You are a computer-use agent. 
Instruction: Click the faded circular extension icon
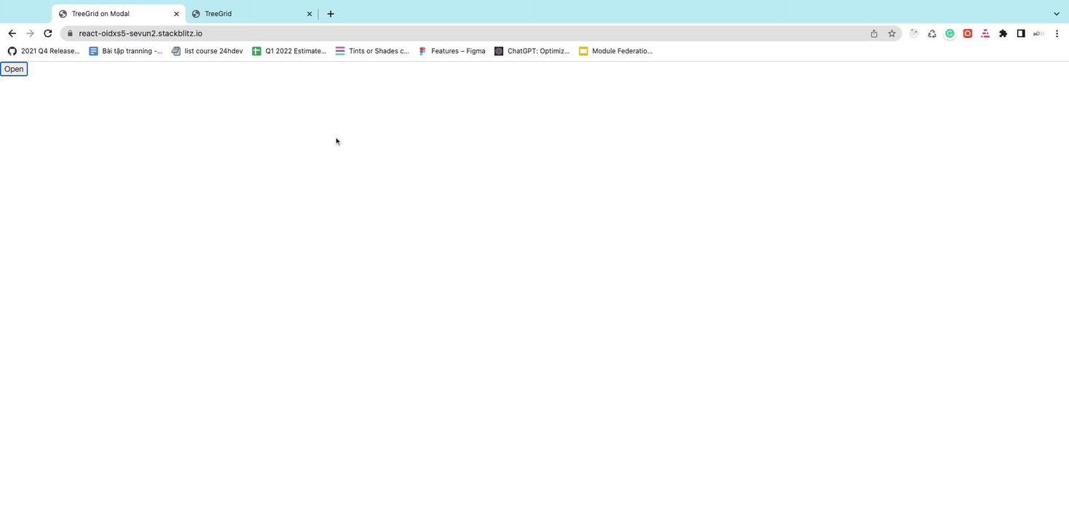pos(914,33)
